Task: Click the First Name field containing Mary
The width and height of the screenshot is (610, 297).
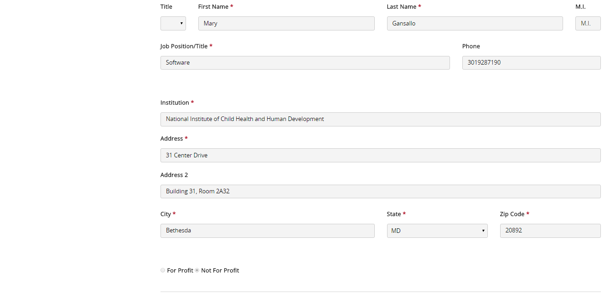Action: pos(286,24)
